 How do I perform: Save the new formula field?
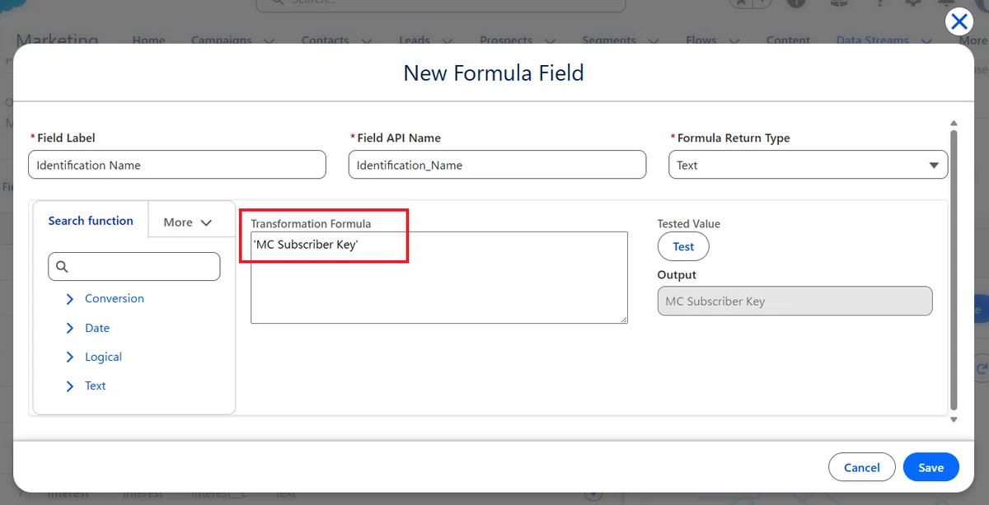(x=930, y=467)
